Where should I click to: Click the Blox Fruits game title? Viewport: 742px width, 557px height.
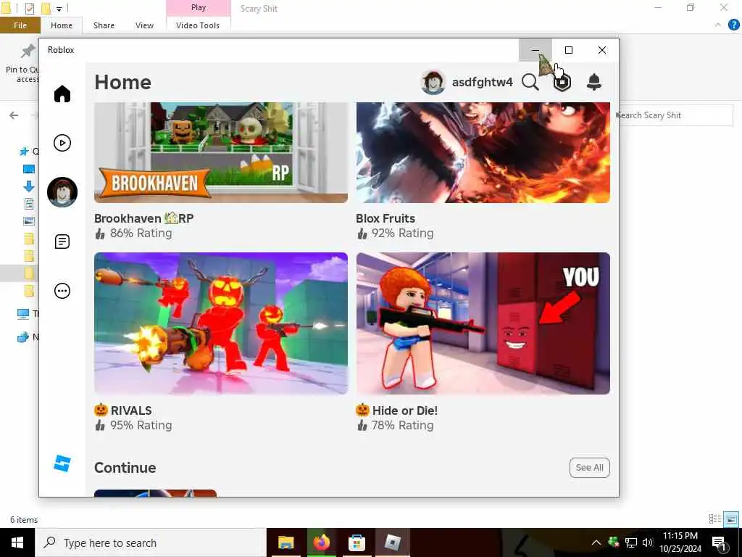point(385,218)
